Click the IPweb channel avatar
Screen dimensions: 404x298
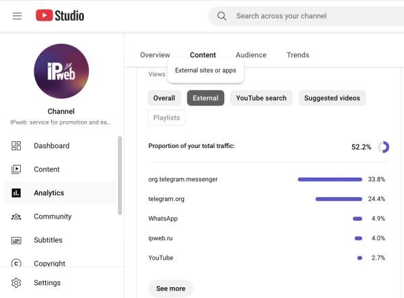61,71
